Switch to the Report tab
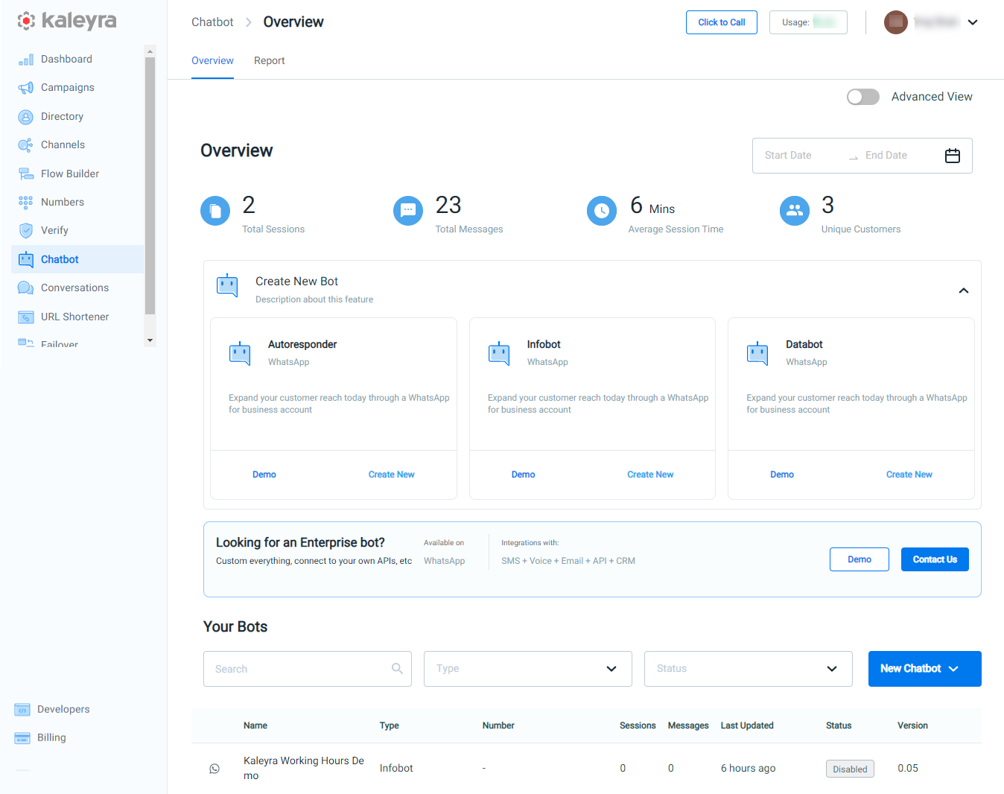This screenshot has height=794, width=1004. [x=270, y=61]
